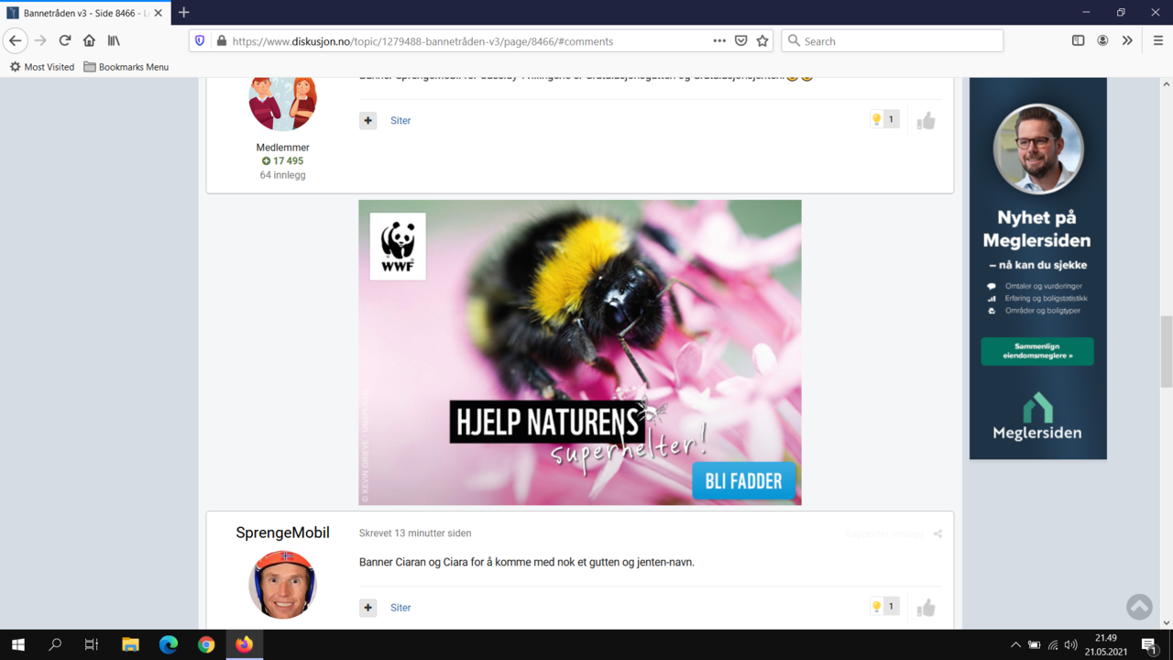Click the plus icon to multi-quote the post
The height and width of the screenshot is (660, 1173).
pyautogui.click(x=367, y=608)
